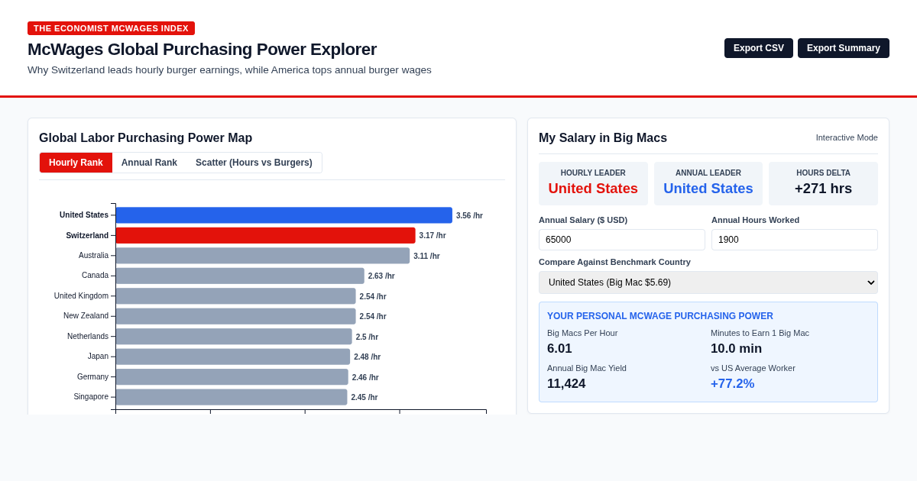Click the '3.11 /hr' value label

click(426, 257)
